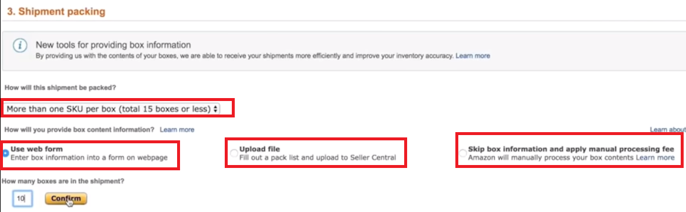Click the Shipment packing section heading
Screen dimensions: 686x212
coord(56,11)
